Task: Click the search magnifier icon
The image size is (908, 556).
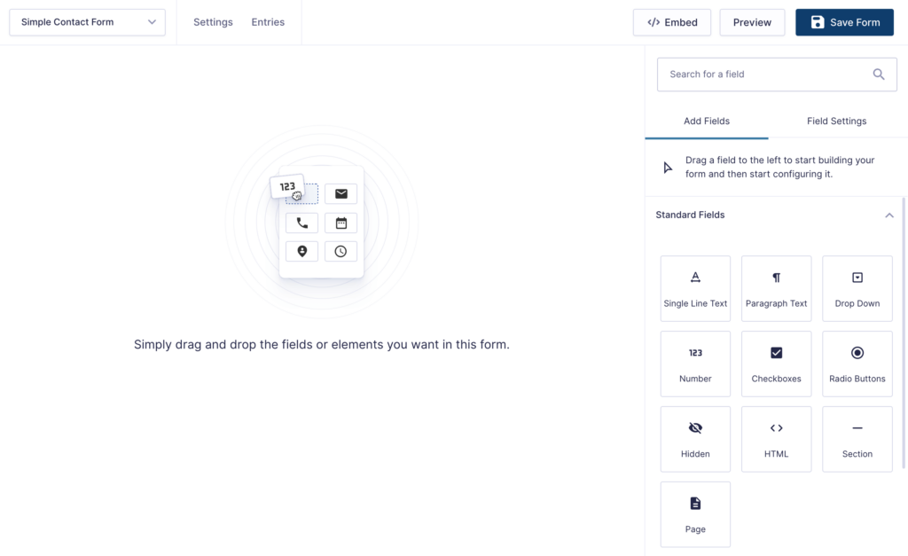Action: (x=879, y=74)
